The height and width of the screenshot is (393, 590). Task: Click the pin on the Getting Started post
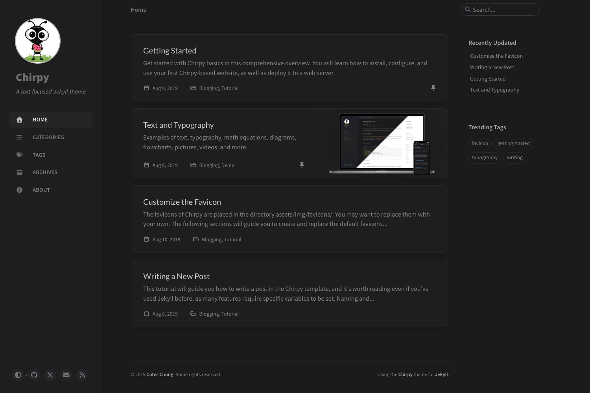pos(433,88)
